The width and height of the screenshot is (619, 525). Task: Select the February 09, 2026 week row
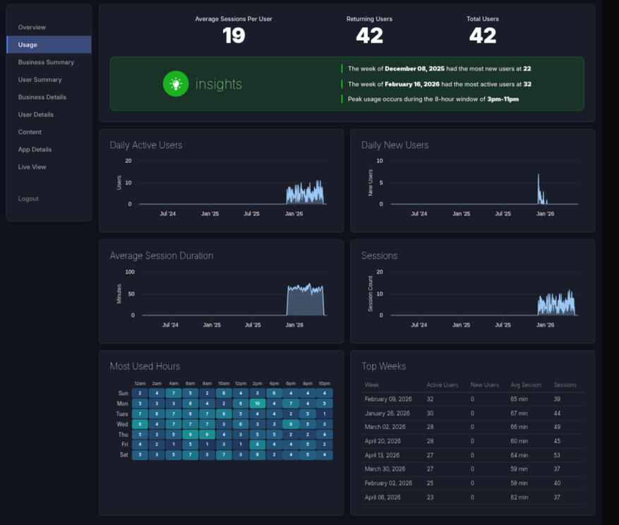pos(472,399)
